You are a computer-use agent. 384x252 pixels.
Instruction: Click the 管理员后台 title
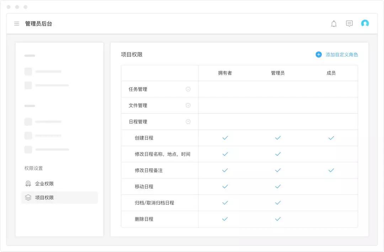tap(39, 24)
